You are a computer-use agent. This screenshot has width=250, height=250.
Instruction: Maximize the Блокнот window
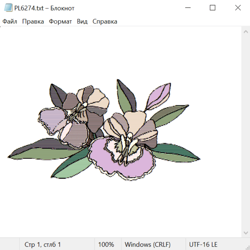point(212,8)
